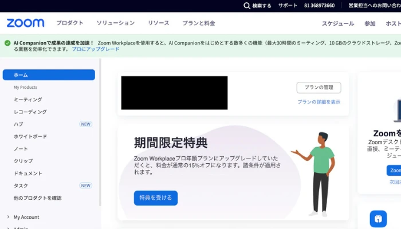
Task: Open the ソリューション menu
Action: pos(116,23)
